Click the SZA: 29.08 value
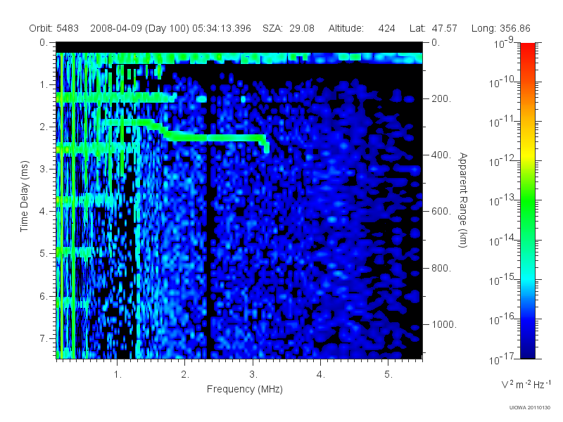The width and height of the screenshot is (563, 422). point(289,28)
